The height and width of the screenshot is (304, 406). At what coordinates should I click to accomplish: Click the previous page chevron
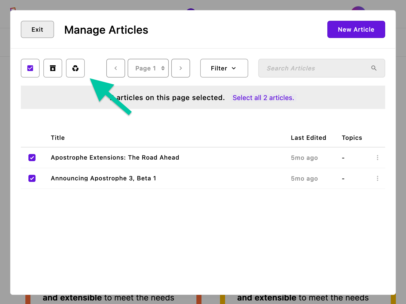point(115,68)
